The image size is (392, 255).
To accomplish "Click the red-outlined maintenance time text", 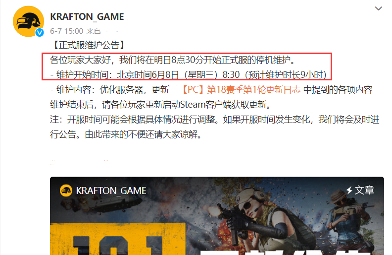I will coord(187,66).
